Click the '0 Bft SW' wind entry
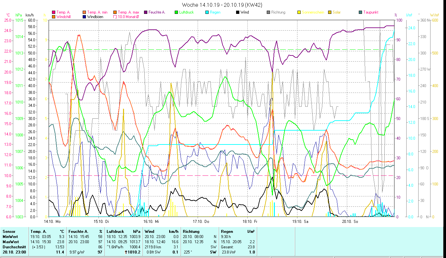 tap(153, 252)
